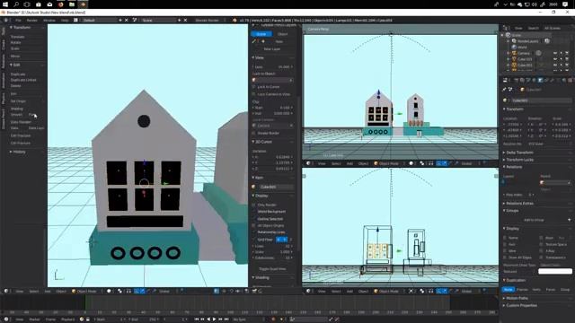Screen dimensions: 575x323
Task: Open the Render menu
Action: coord(32,20)
